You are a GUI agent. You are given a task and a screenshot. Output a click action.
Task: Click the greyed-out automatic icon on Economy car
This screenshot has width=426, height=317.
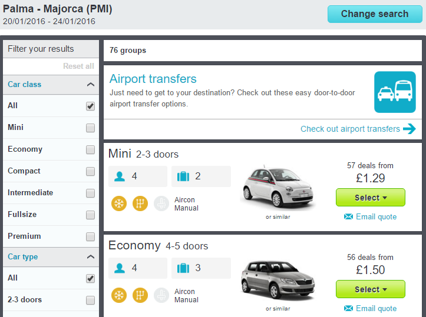(161, 295)
